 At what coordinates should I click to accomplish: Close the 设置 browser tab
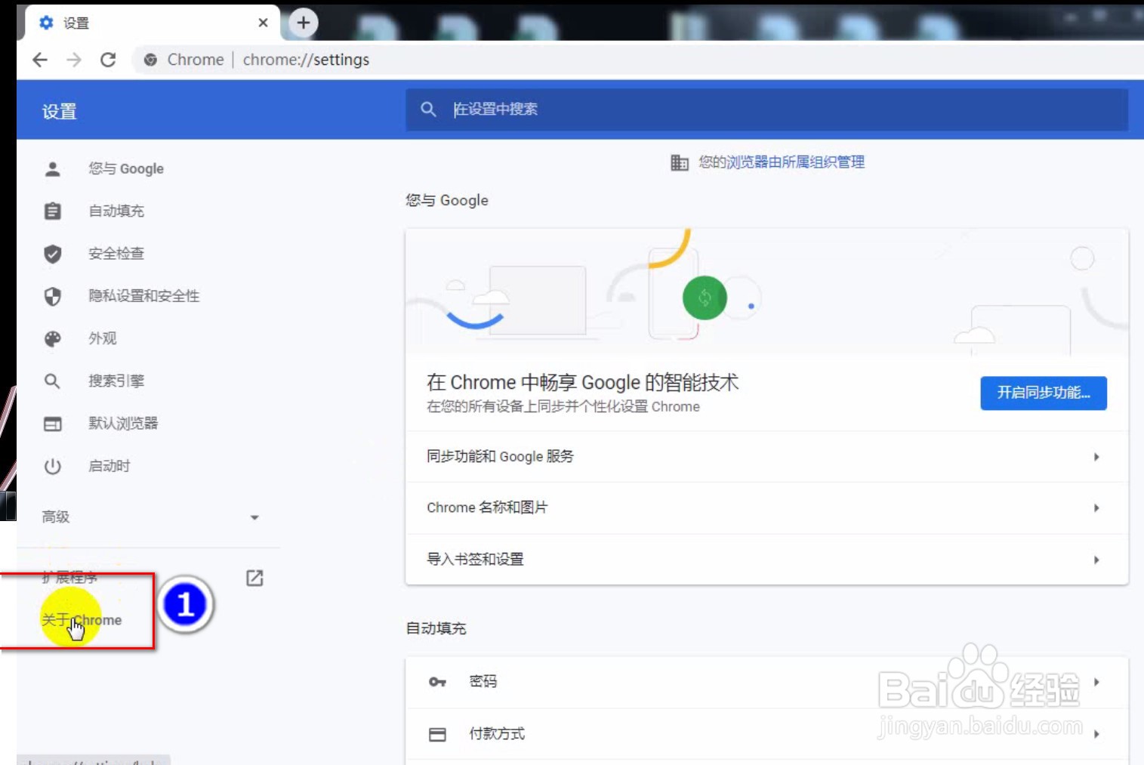tap(263, 23)
